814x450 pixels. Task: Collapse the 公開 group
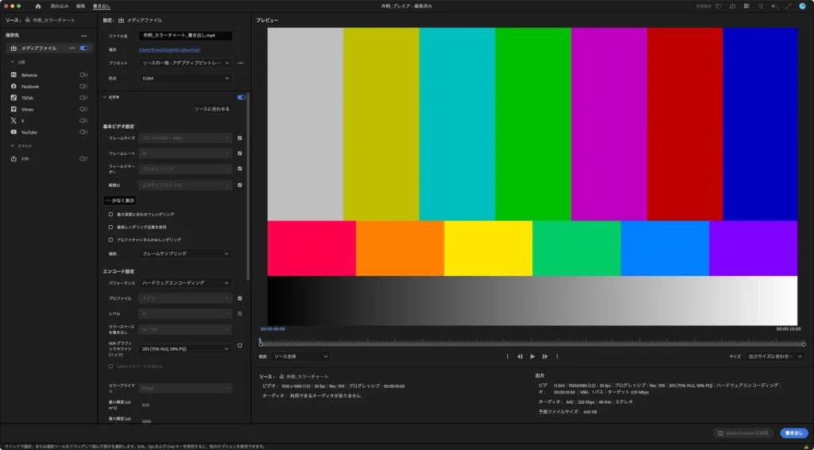[13, 62]
